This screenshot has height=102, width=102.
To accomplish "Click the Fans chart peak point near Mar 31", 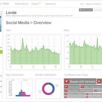I will pos(23,38).
